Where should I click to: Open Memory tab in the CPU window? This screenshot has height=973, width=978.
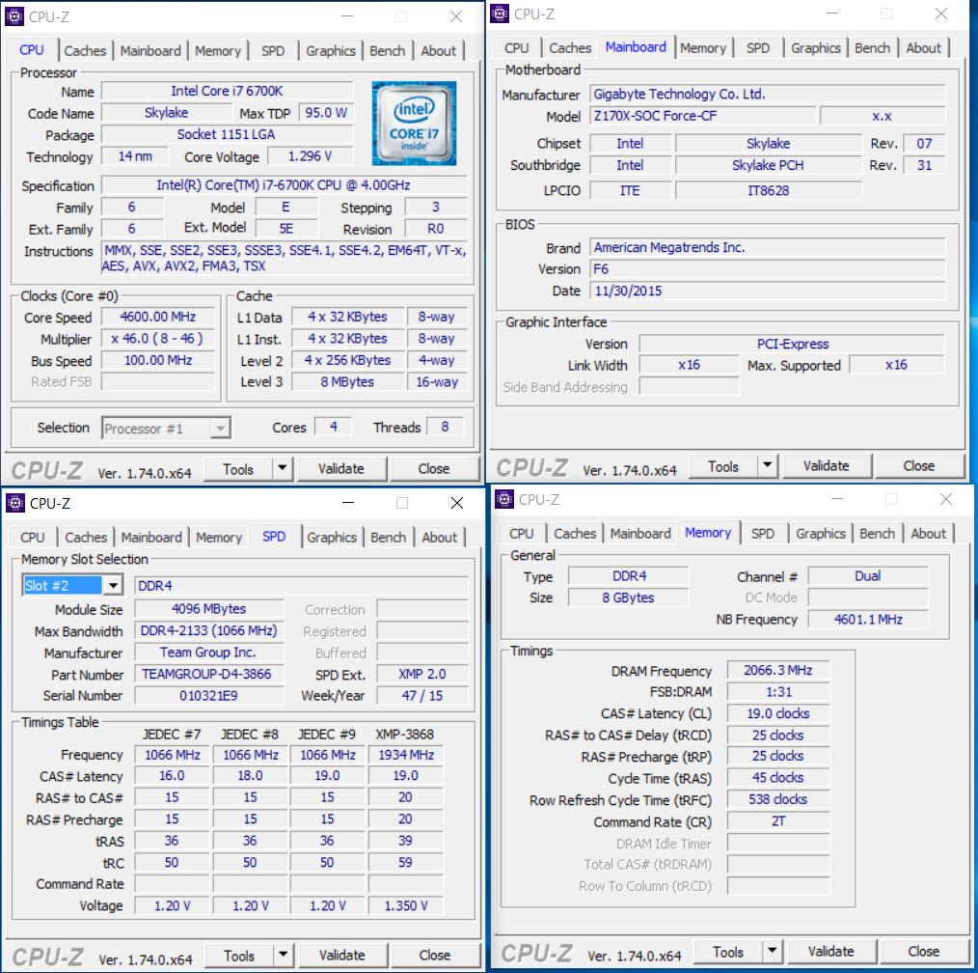pyautogui.click(x=218, y=51)
